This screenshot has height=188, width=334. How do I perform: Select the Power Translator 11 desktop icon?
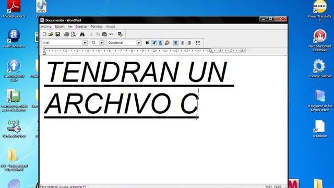320,10
